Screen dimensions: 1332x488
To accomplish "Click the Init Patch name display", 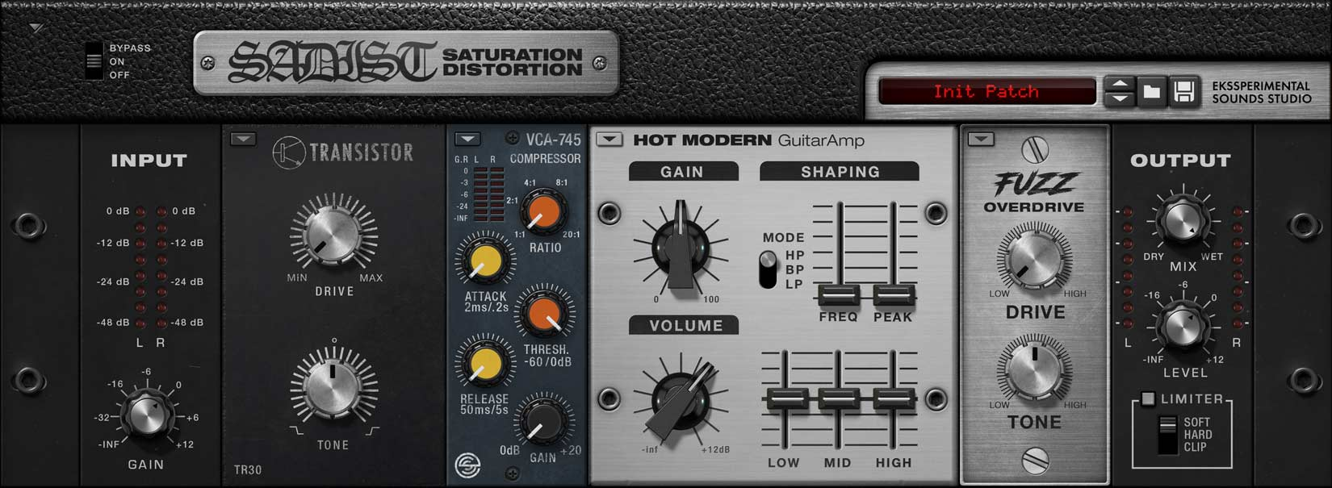I will coord(986,91).
